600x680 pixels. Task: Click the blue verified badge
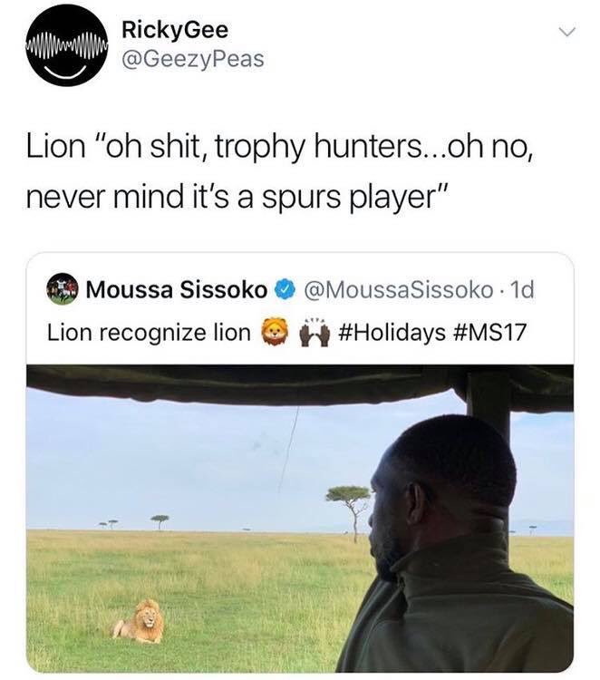click(x=285, y=290)
